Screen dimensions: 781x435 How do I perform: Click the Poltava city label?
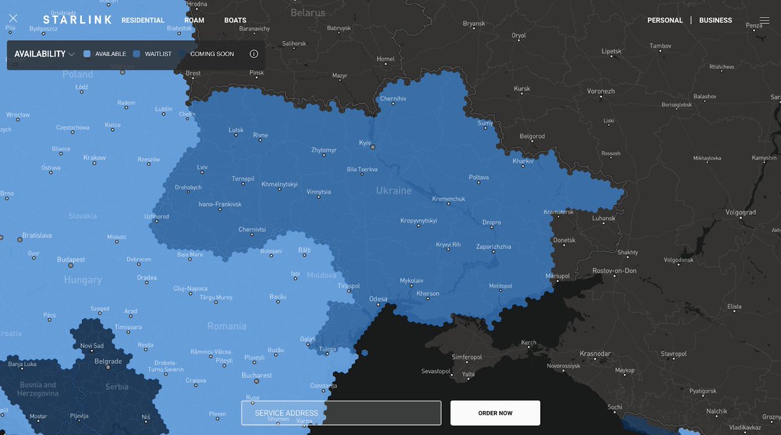479,177
